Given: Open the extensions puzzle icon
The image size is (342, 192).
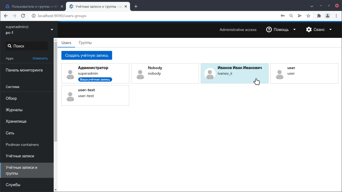Looking at the screenshot, I should (x=319, y=16).
